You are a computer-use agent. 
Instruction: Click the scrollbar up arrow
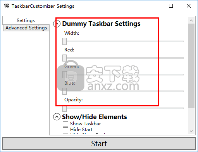(x=191, y=20)
